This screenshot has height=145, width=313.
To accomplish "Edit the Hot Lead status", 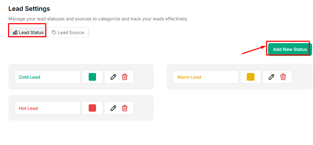I will pos(113,108).
